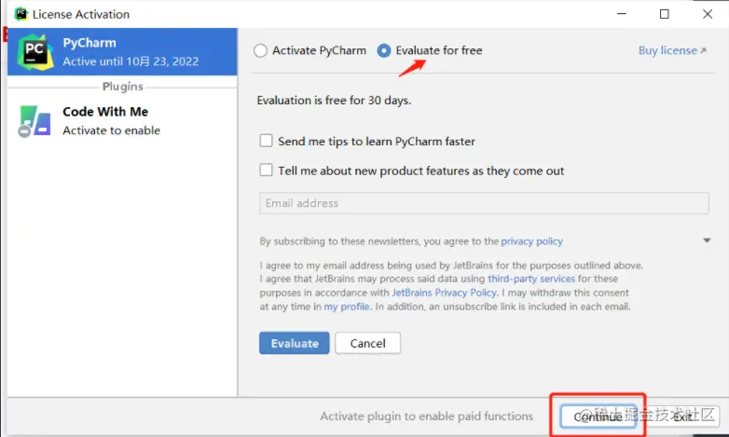Click the Code With Me plugin icon
This screenshot has height=437, width=729.
(x=34, y=121)
